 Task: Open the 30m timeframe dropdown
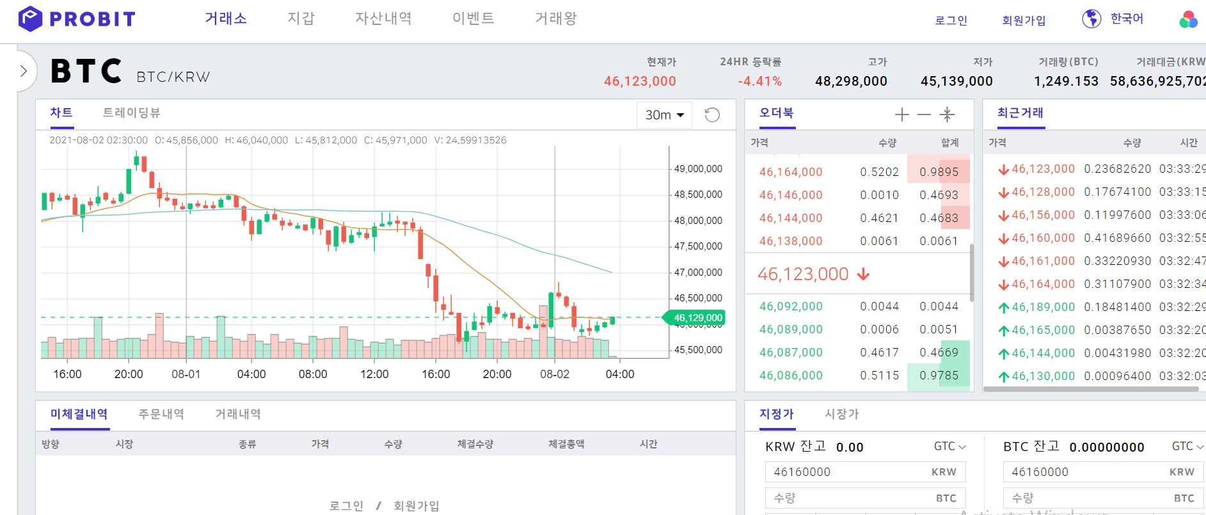(x=663, y=115)
